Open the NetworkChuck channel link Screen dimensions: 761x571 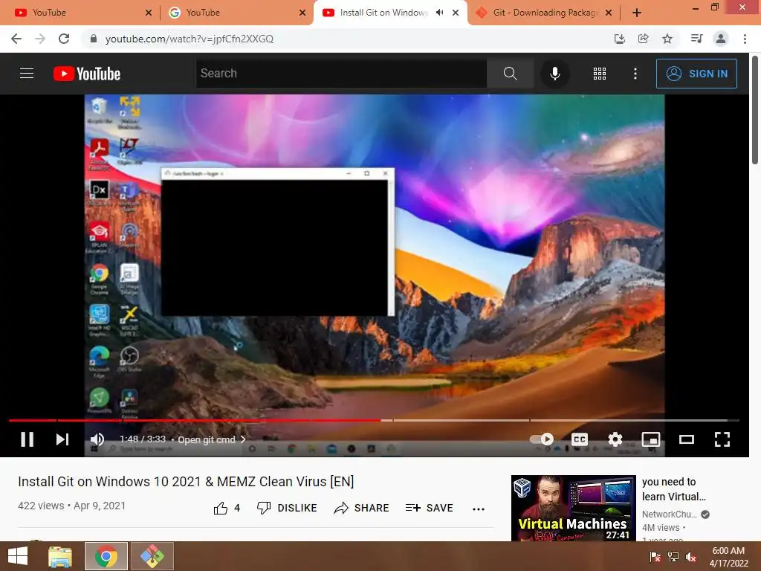(x=669, y=514)
